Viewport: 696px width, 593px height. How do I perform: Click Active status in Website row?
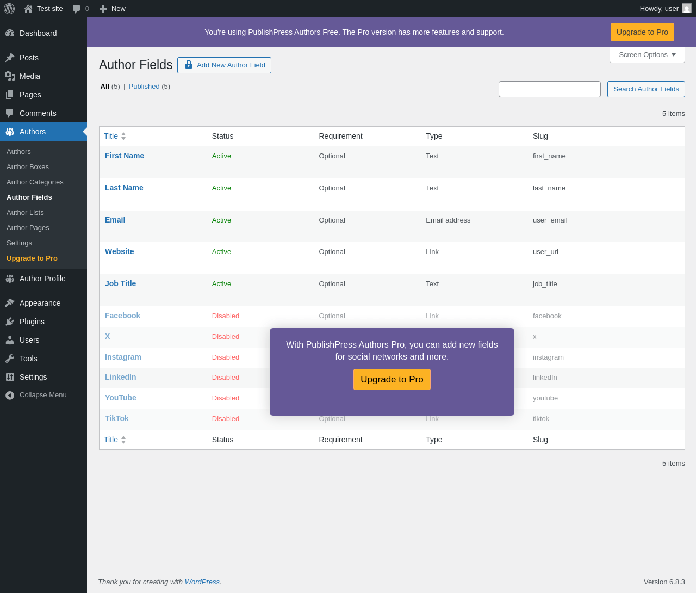click(x=221, y=252)
